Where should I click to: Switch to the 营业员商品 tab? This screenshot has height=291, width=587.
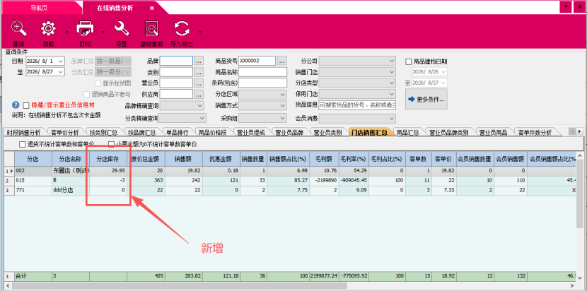(x=494, y=132)
